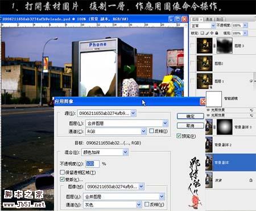Open the 不透明度 opacity slider arrow in Layers panel

(x=245, y=25)
